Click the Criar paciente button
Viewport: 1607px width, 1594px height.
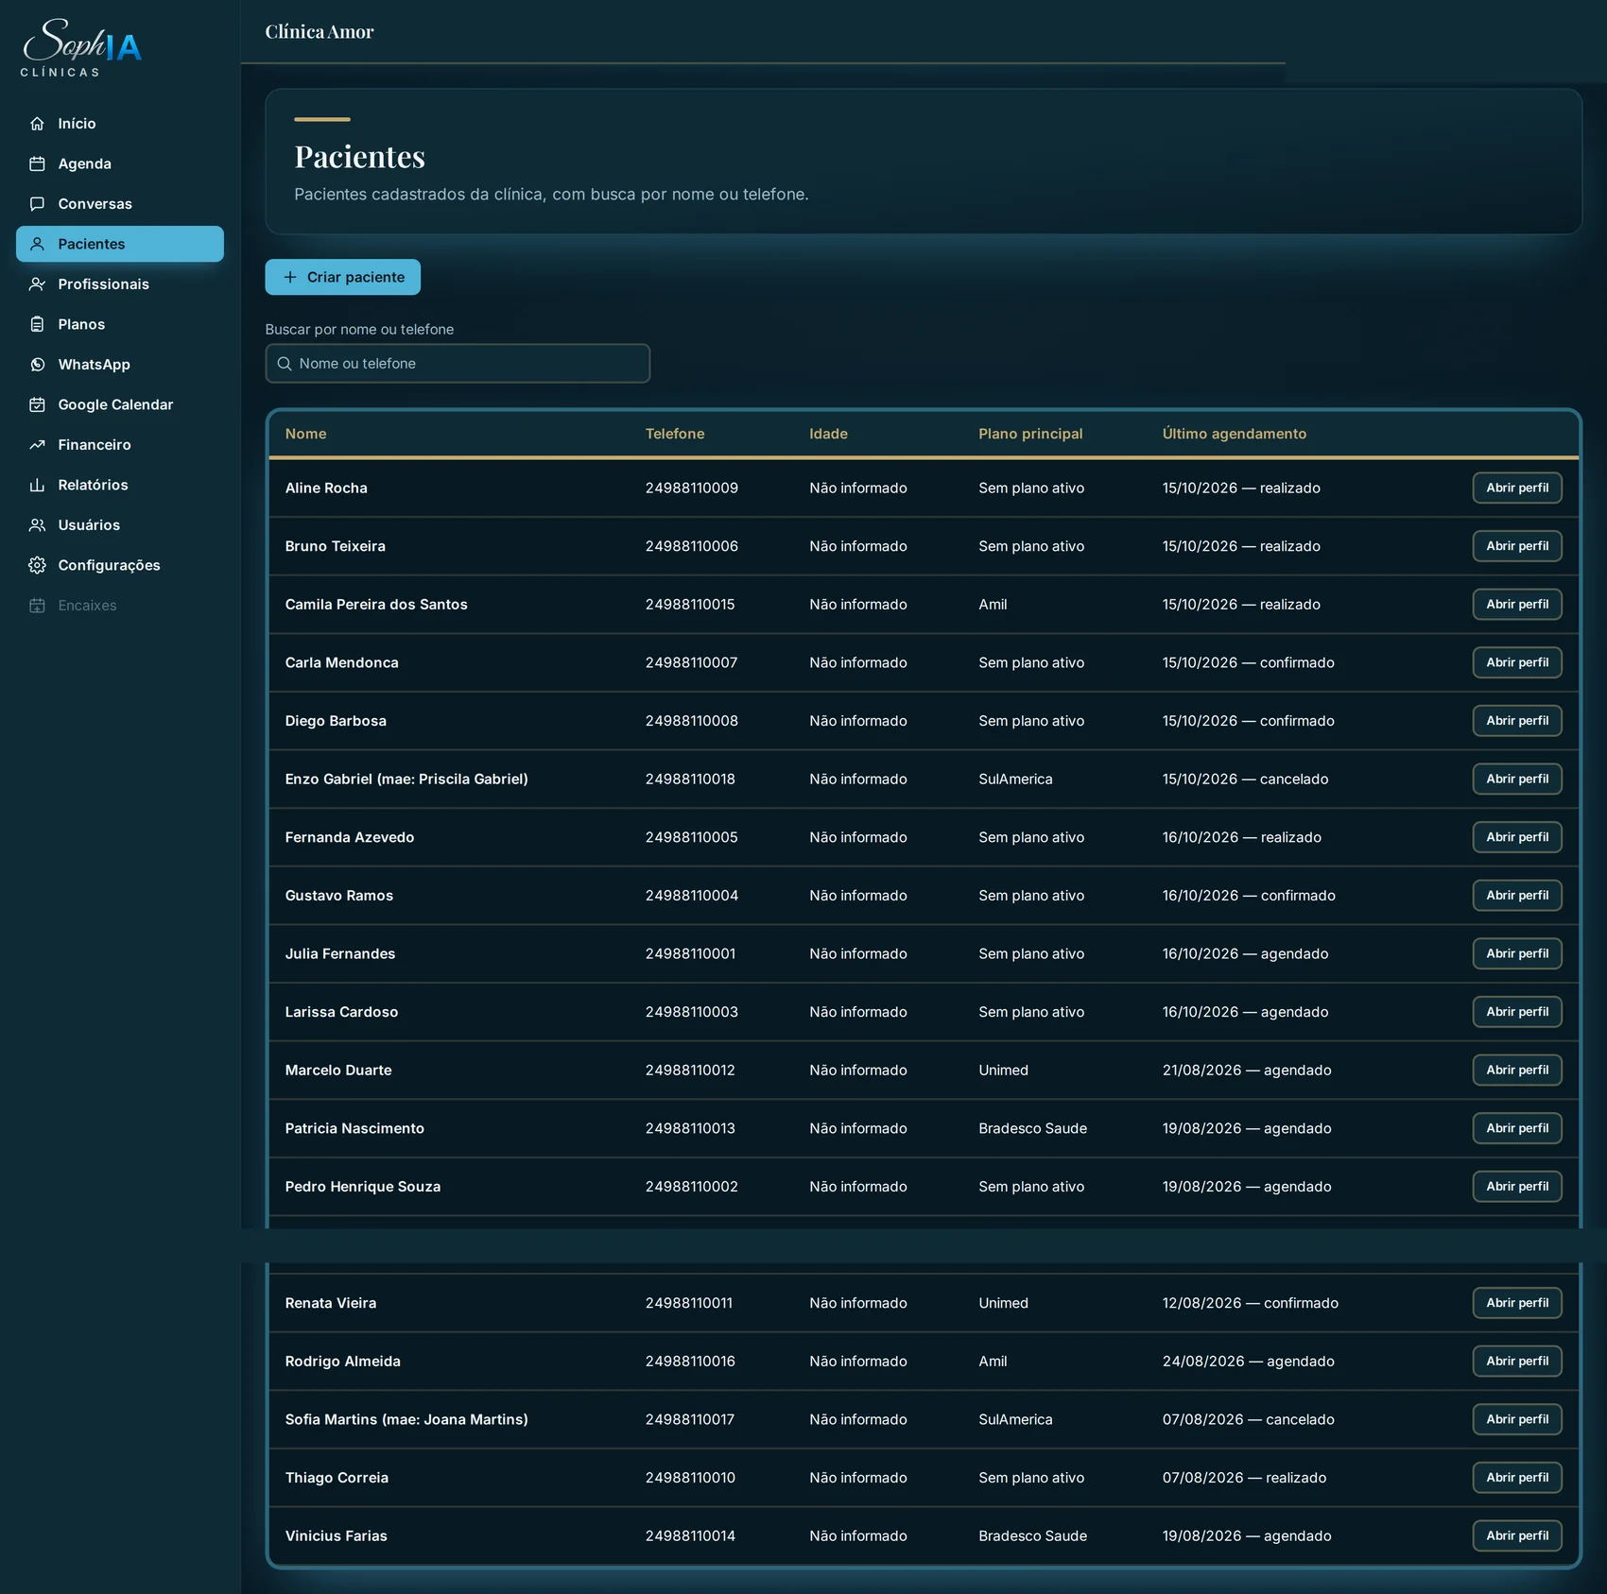pyautogui.click(x=342, y=277)
